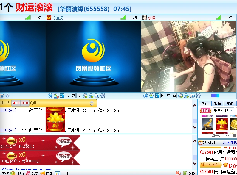Toggle the 收 button under middle video
Image resolution: width=237 pixels, height=175 pixels.
pos(68,96)
